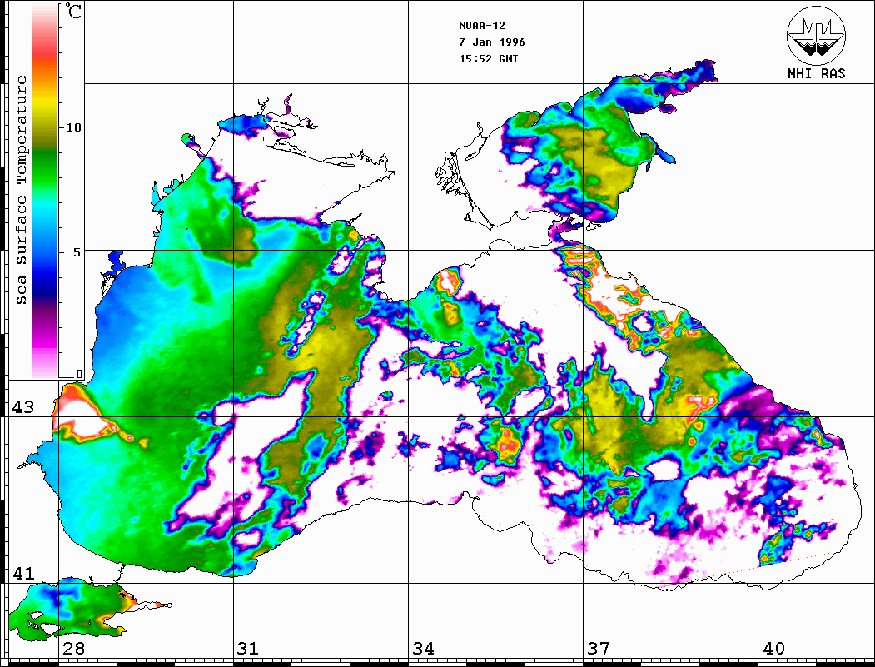
Task: Click the longitude label 37
Action: pyautogui.click(x=599, y=648)
